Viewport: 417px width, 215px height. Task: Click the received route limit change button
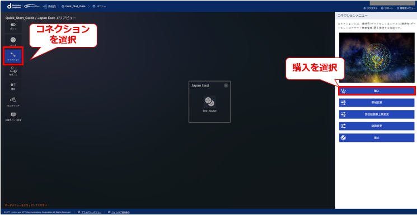pyautogui.click(x=377, y=114)
